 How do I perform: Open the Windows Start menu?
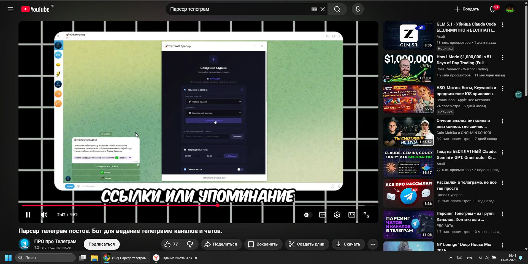click(x=9, y=258)
